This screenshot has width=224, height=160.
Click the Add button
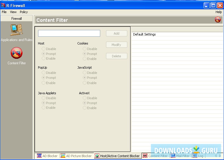(x=117, y=33)
